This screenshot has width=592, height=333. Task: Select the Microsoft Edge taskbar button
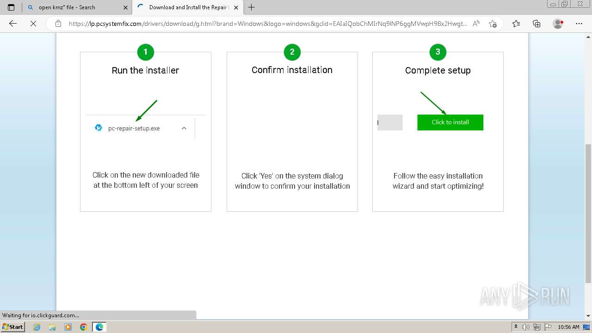(99, 327)
